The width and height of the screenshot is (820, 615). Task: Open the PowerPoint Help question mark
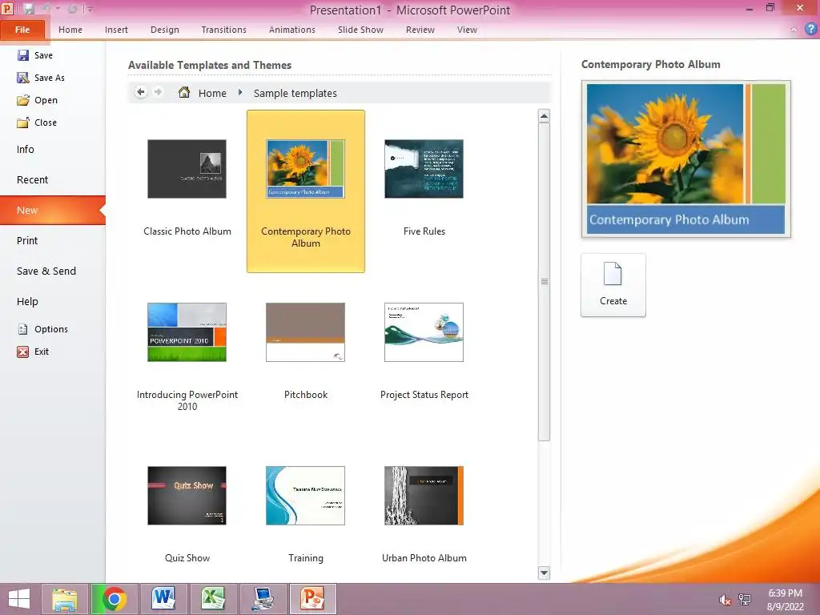(810, 30)
